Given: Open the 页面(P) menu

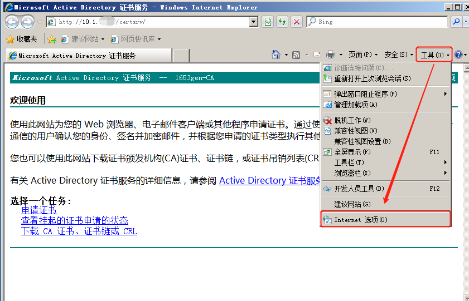Looking at the screenshot, I should coord(363,55).
